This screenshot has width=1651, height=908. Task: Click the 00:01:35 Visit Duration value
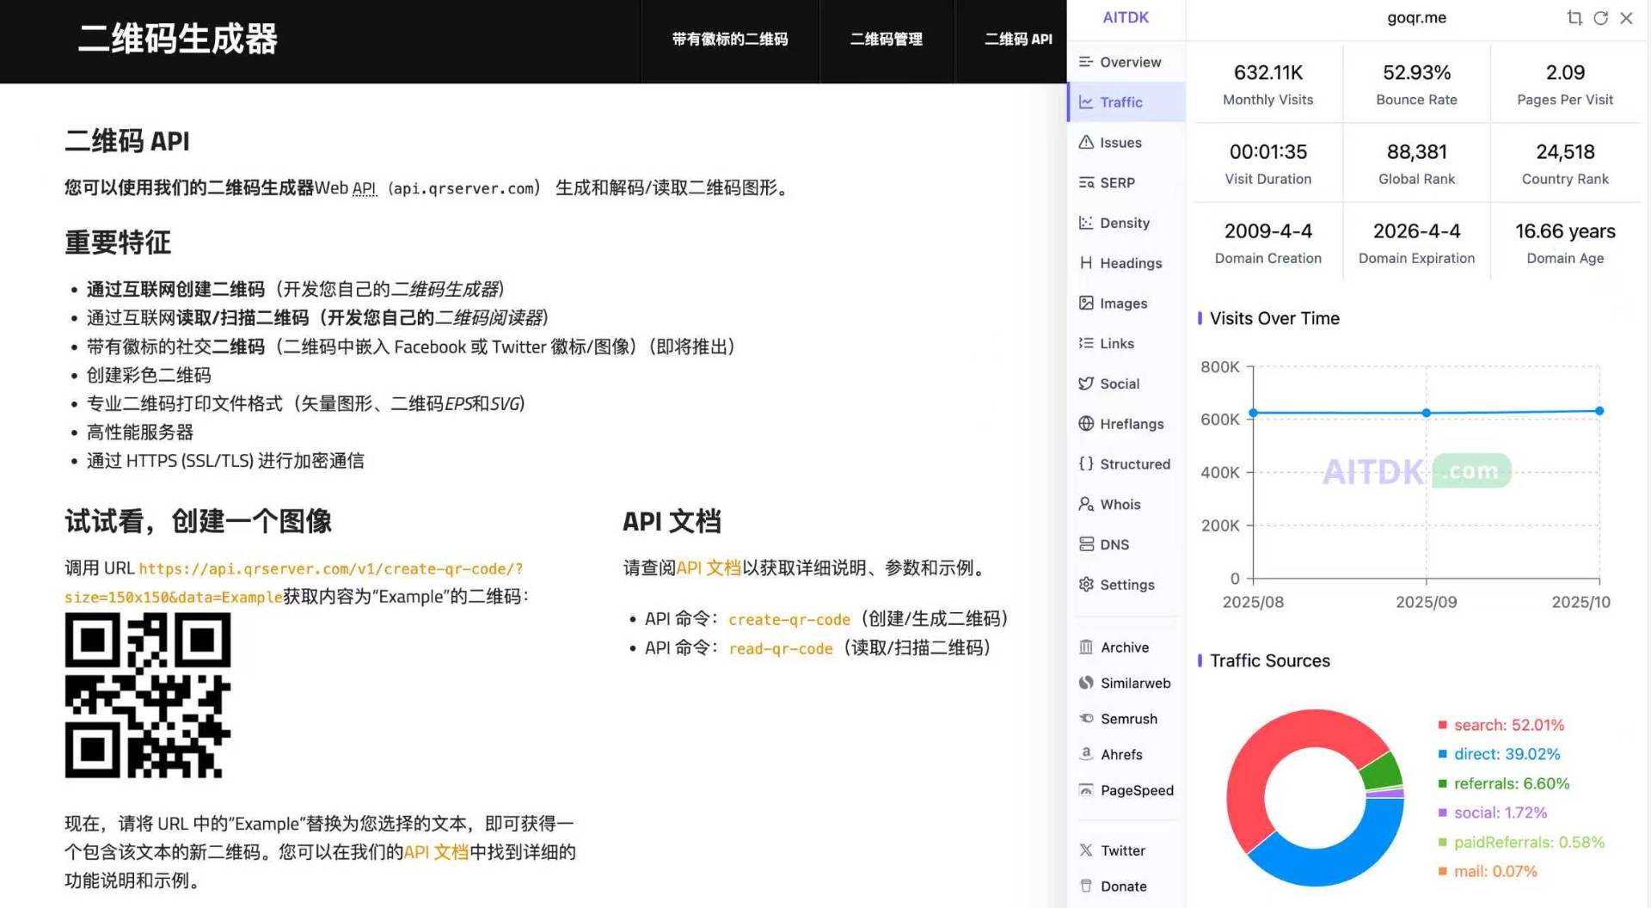pyautogui.click(x=1268, y=152)
